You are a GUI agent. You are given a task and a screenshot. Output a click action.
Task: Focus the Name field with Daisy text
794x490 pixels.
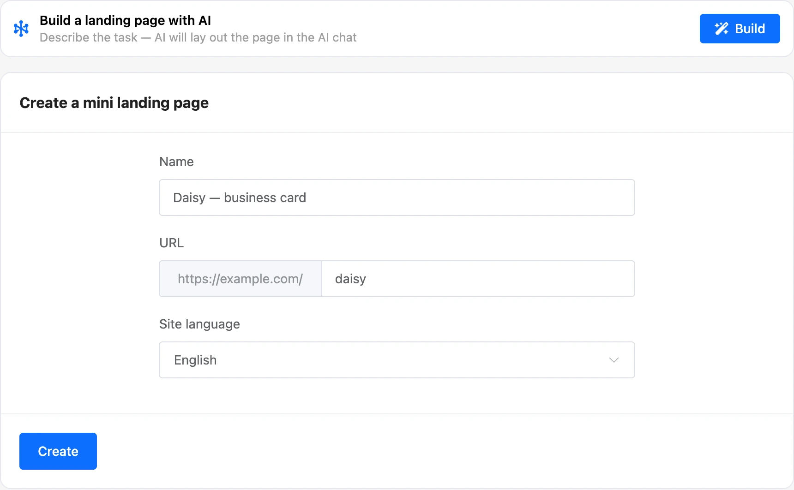point(397,197)
